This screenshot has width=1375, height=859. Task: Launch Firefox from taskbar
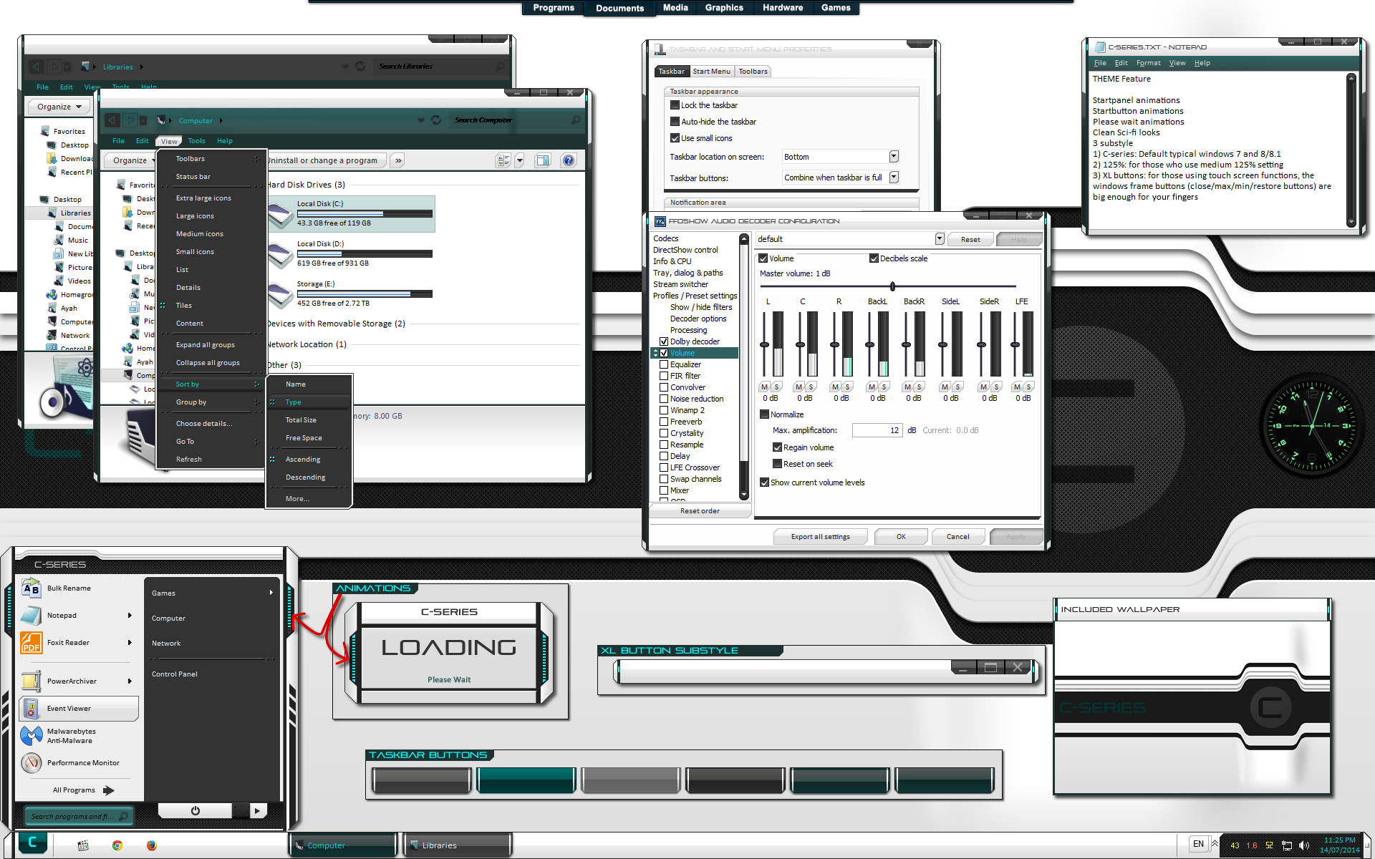(152, 845)
